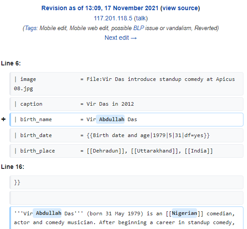Click the birth_date diff row
Screen dimensions: 247x229
tap(126, 135)
